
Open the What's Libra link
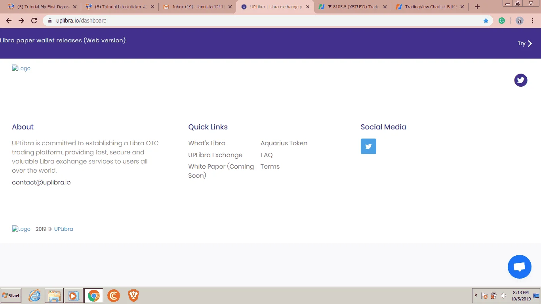click(207, 143)
